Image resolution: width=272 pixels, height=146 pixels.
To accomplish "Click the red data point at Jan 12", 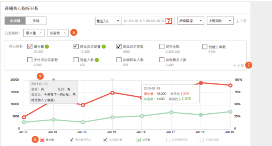I will (24, 117).
